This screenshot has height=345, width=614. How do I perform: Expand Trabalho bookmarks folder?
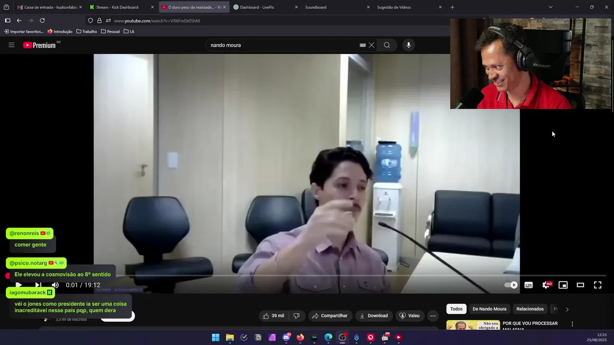[87, 32]
